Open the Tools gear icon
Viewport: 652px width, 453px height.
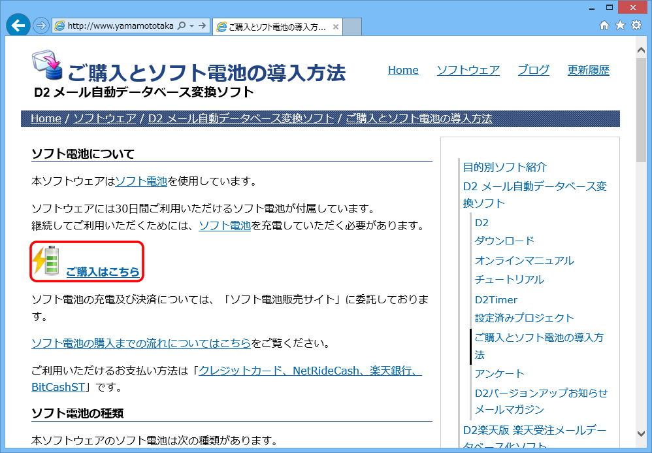pos(636,25)
